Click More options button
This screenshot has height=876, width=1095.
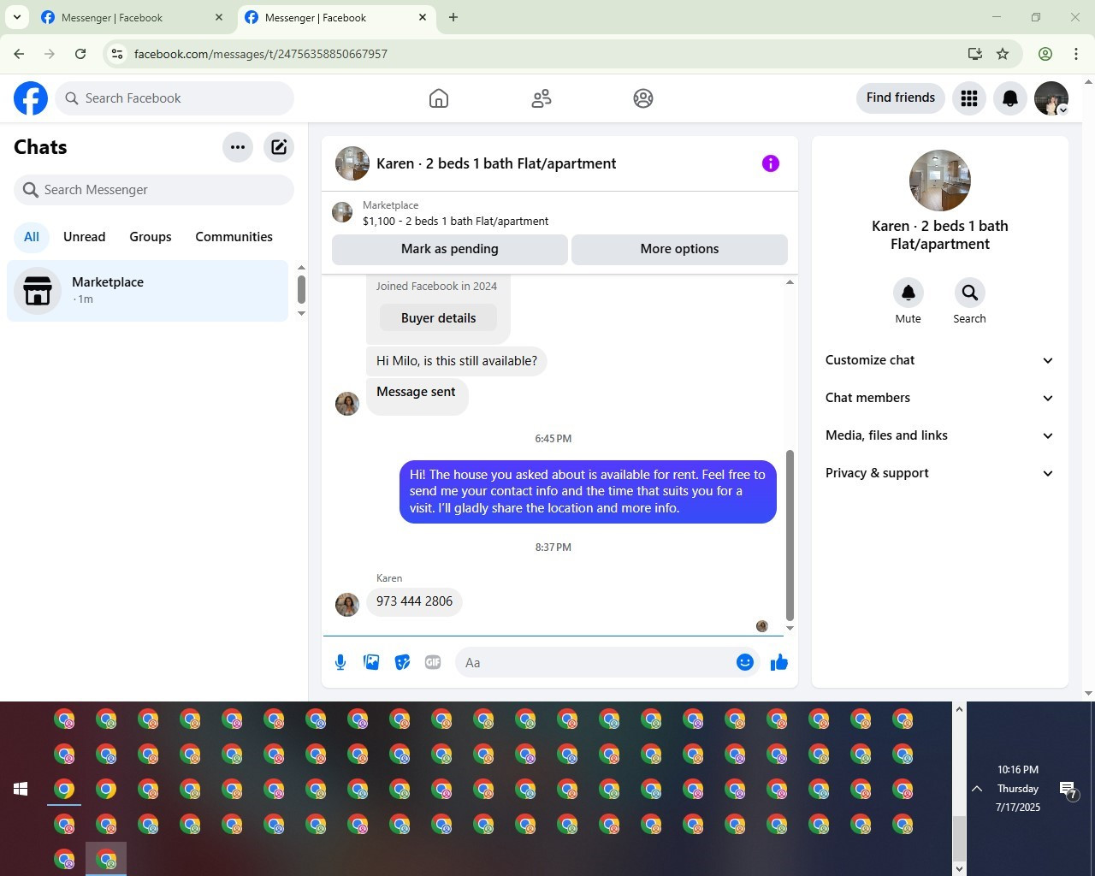coord(679,249)
